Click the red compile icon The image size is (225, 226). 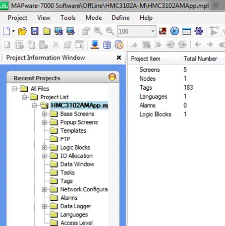click(x=163, y=31)
